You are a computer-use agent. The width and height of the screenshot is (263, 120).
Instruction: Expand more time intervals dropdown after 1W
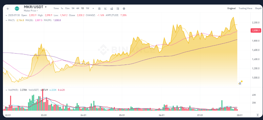pos(93,8)
